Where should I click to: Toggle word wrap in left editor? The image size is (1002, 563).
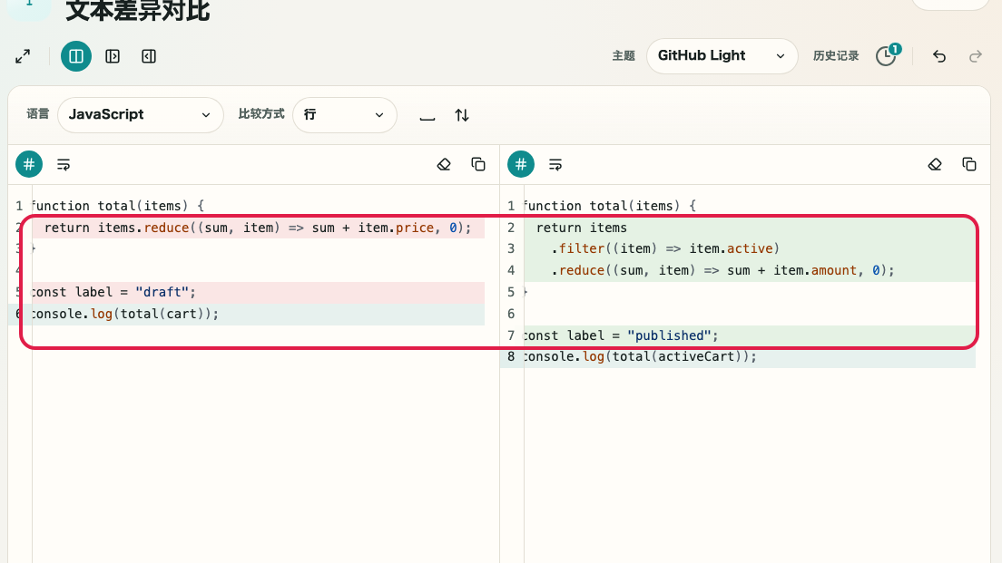tap(64, 165)
